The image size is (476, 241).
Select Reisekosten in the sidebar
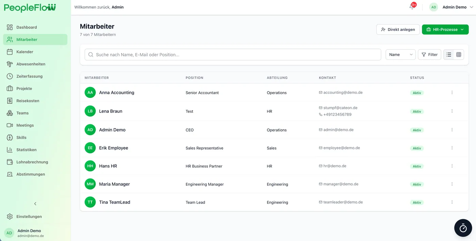[x=35, y=101]
